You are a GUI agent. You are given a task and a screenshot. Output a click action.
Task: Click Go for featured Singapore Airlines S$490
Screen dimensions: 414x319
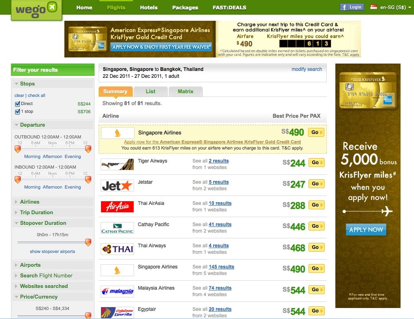[316, 132]
